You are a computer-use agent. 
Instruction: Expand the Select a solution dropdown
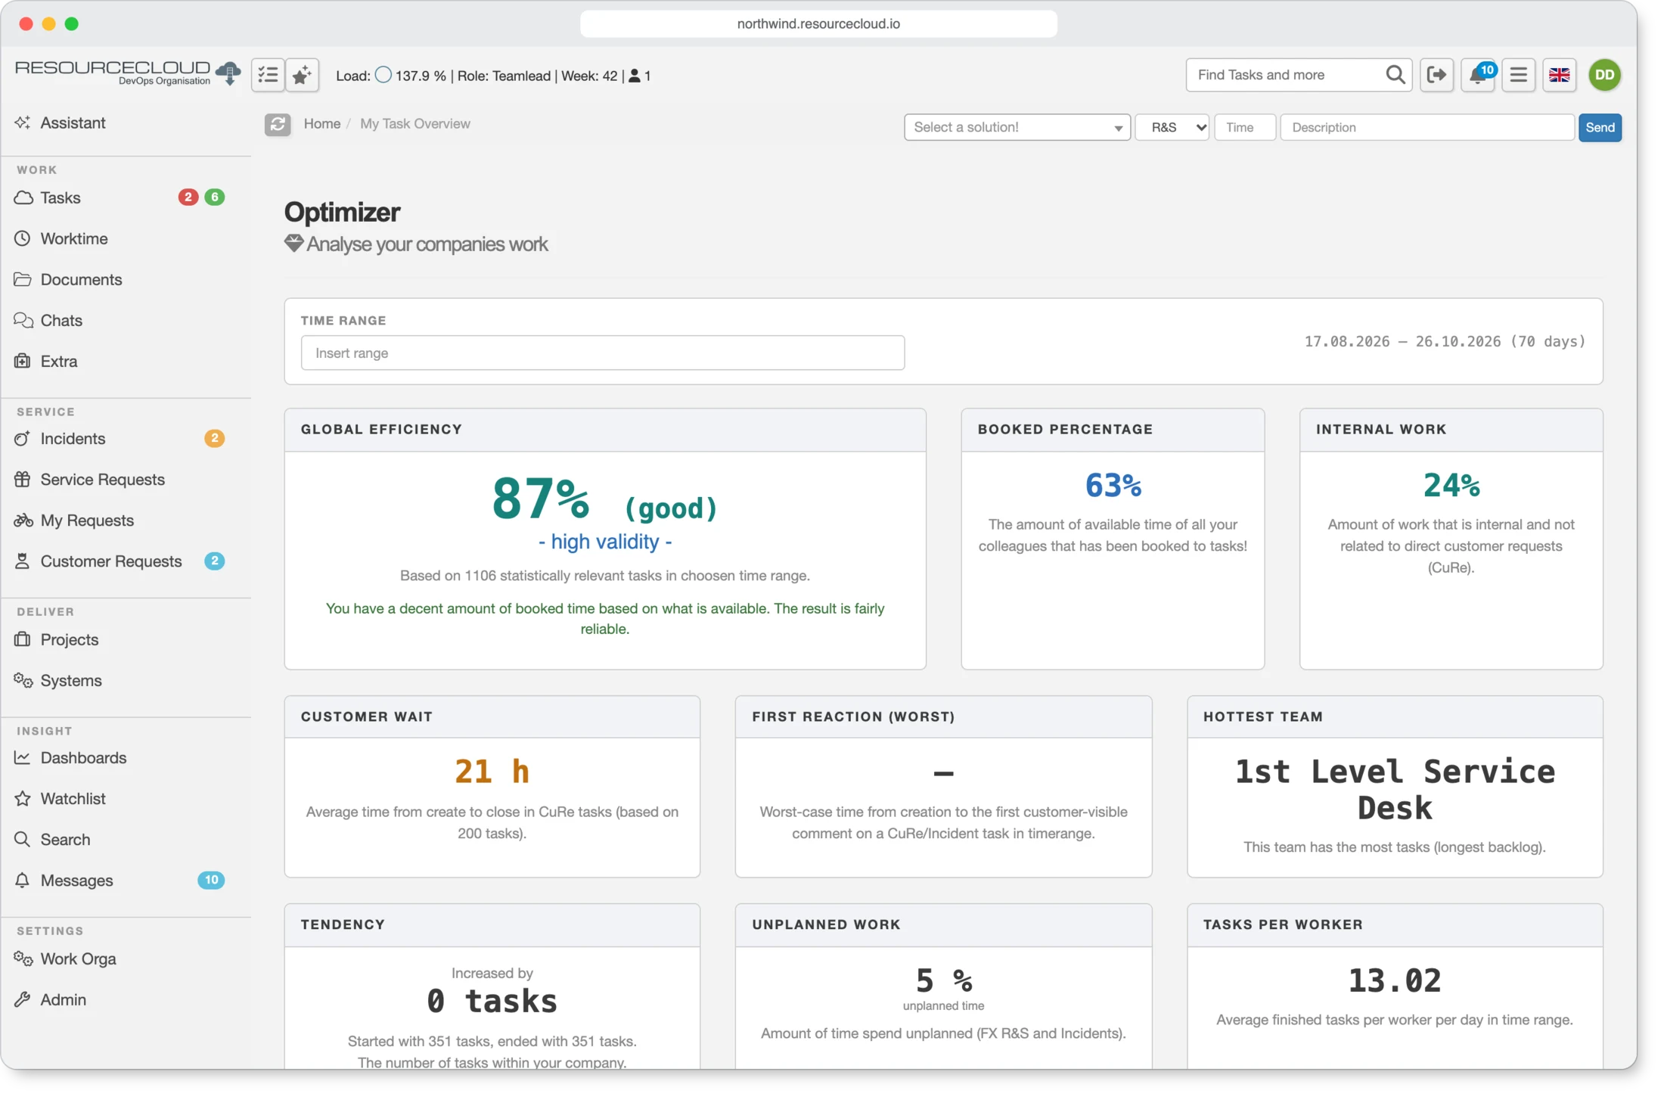1017,127
